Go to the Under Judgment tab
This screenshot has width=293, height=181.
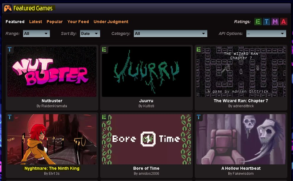tap(111, 22)
